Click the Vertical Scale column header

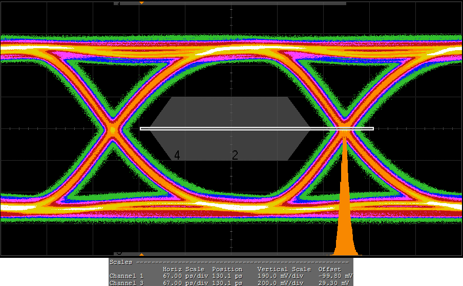[x=284, y=269]
